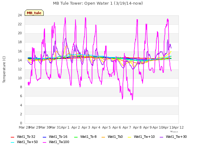Click the red Wat1_Ts-32 legend swatch

[x=13, y=137]
